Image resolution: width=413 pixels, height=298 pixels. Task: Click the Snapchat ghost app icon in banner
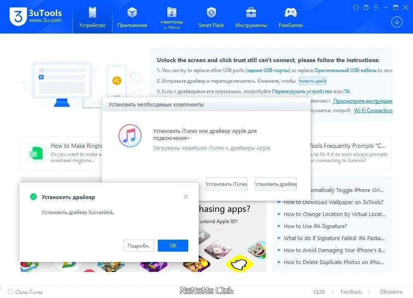[239, 263]
